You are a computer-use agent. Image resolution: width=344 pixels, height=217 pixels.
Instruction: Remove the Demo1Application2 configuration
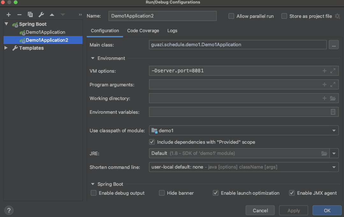click(19, 14)
